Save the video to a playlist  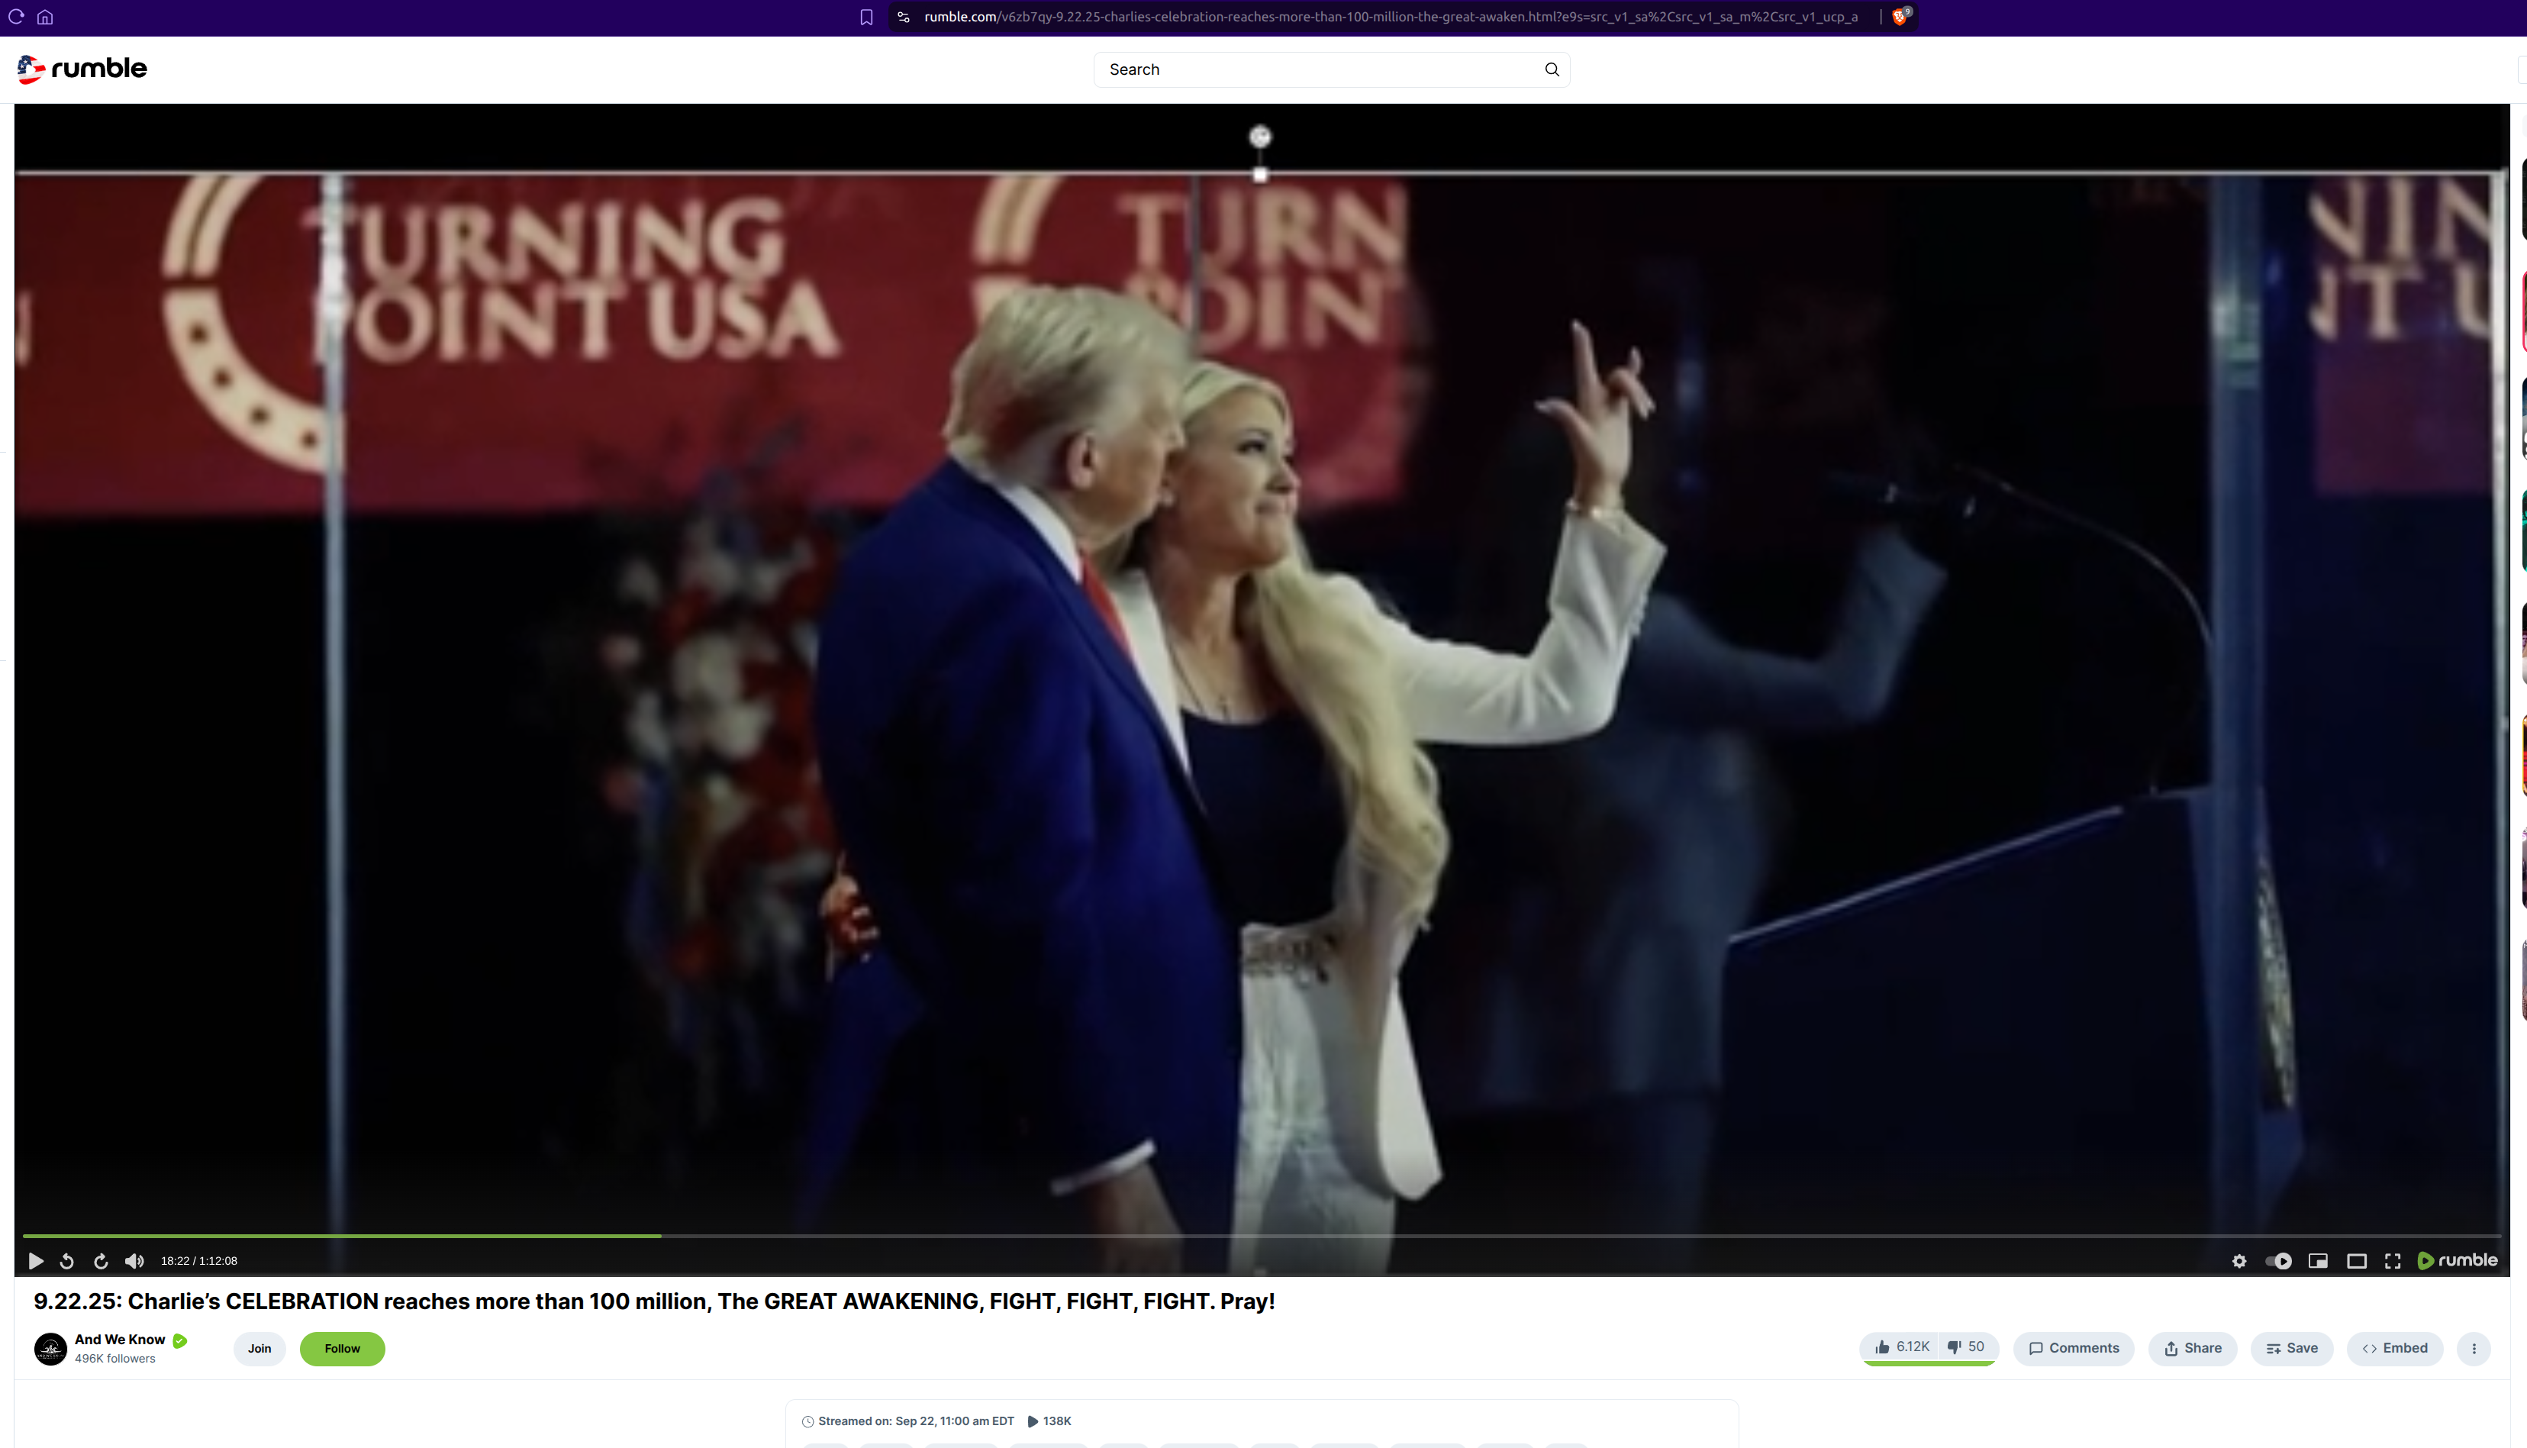tap(2291, 1349)
